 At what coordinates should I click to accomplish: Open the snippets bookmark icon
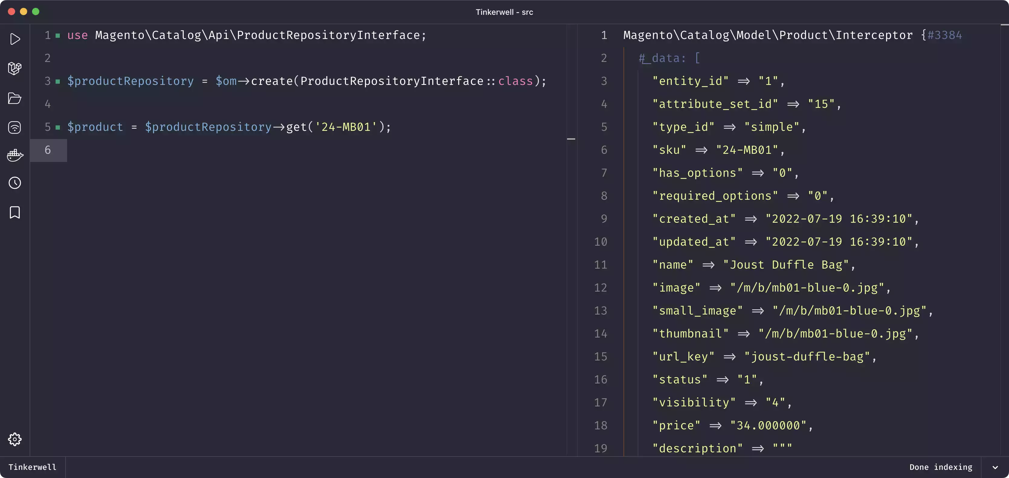point(15,213)
